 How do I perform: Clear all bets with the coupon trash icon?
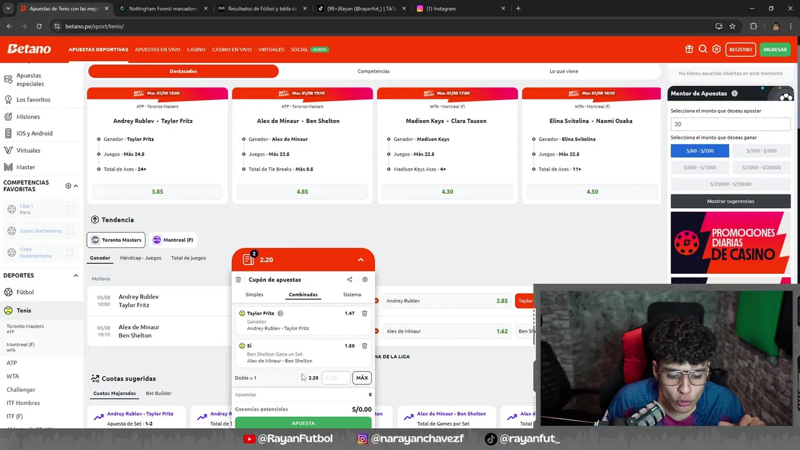click(238, 279)
